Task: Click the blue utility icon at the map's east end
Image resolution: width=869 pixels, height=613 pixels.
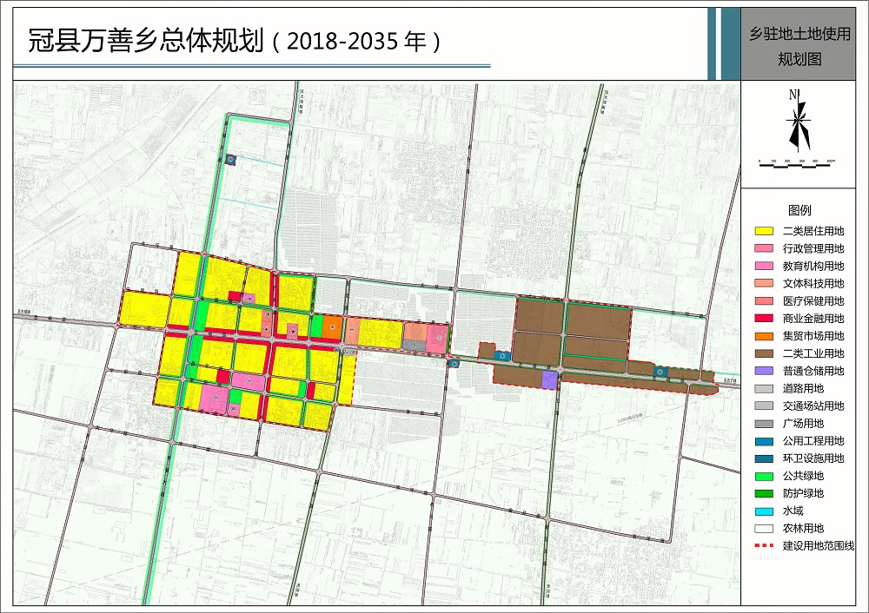Action: tap(660, 372)
